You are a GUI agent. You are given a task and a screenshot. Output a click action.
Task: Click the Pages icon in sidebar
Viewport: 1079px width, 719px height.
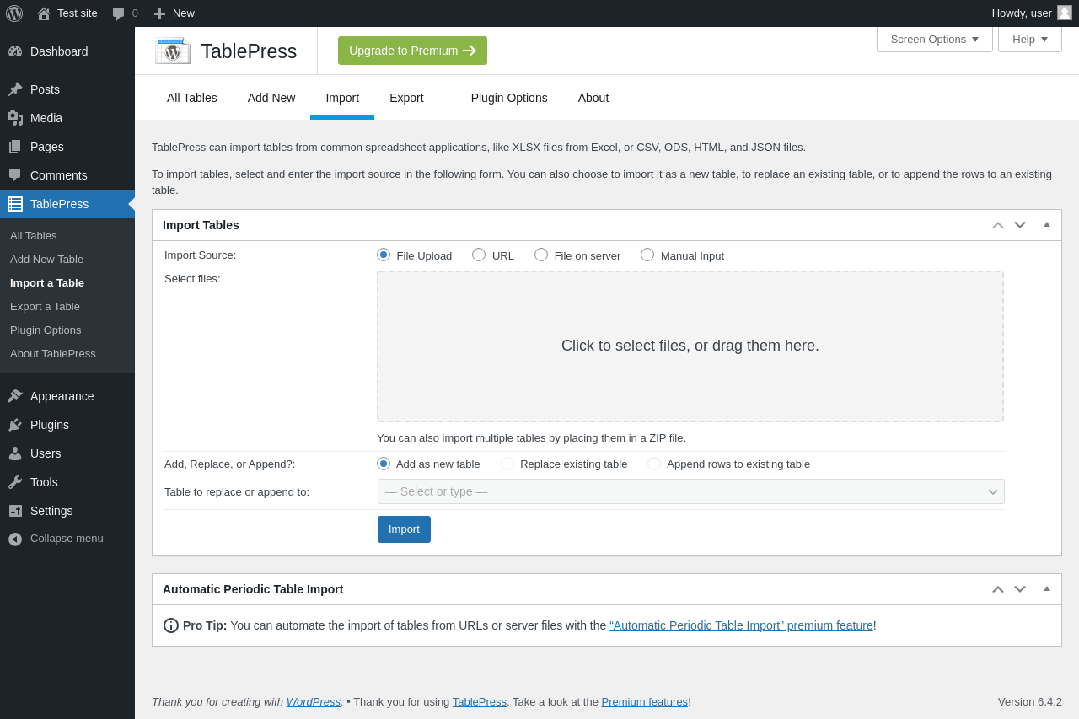[x=15, y=147]
